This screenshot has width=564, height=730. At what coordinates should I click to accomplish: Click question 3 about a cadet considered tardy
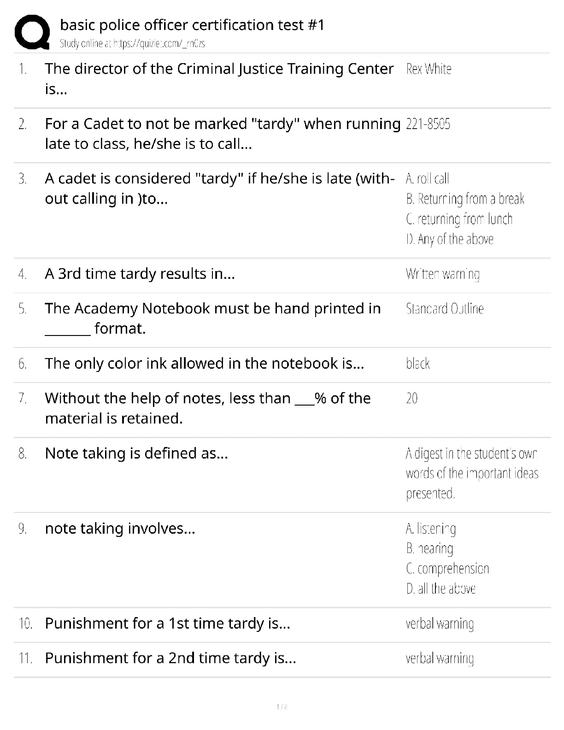[219, 188]
